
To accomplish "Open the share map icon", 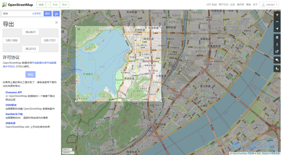I will tap(277, 51).
